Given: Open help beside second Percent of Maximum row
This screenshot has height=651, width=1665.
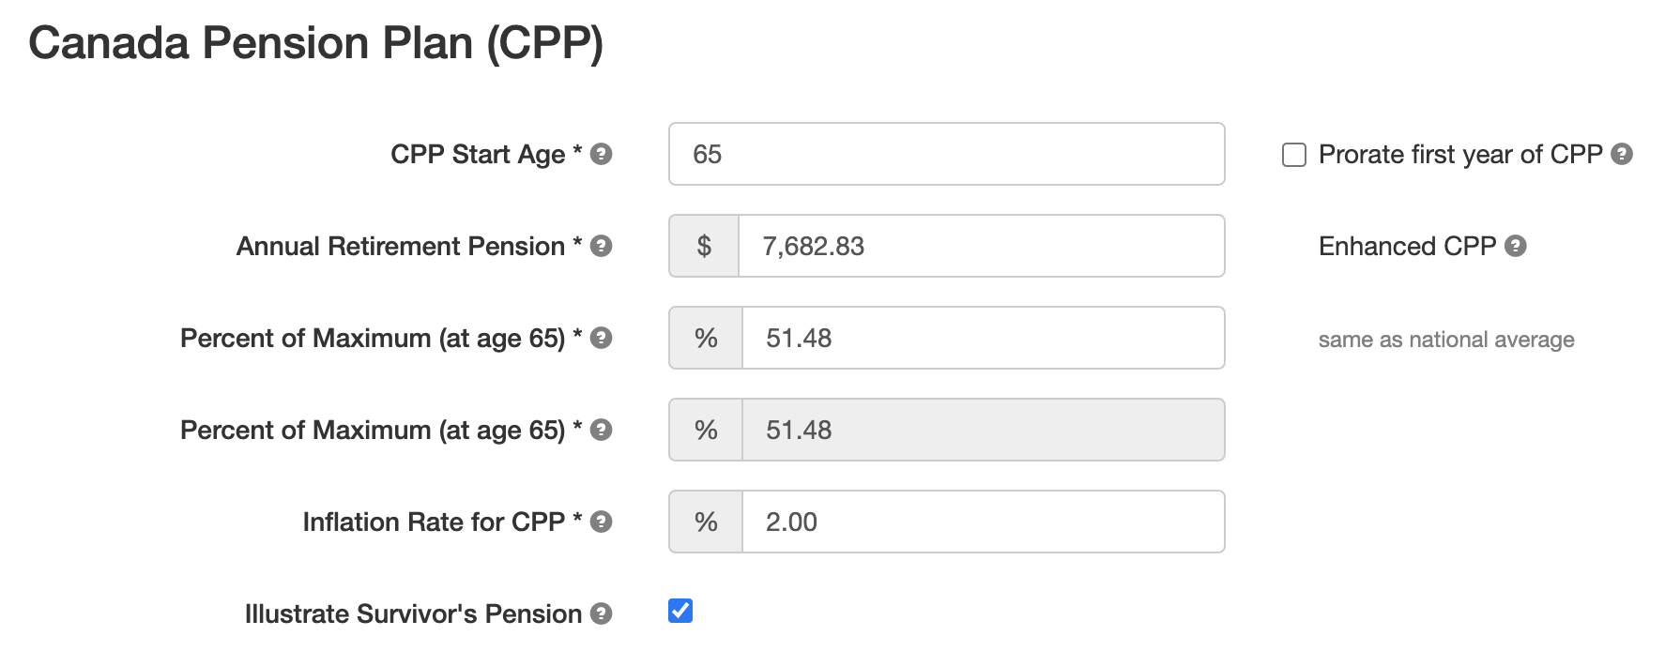Looking at the screenshot, I should click(x=601, y=430).
